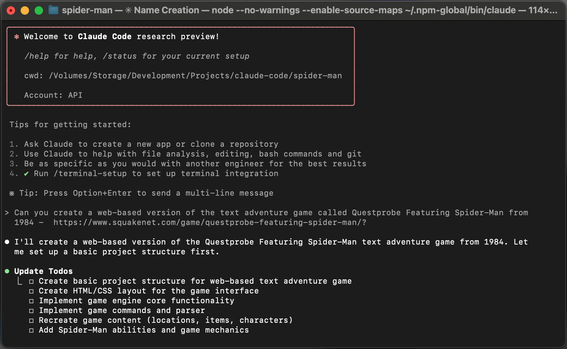Click the red asterisk before Welcome
Viewport: 567px width, 349px height.
[x=16, y=37]
